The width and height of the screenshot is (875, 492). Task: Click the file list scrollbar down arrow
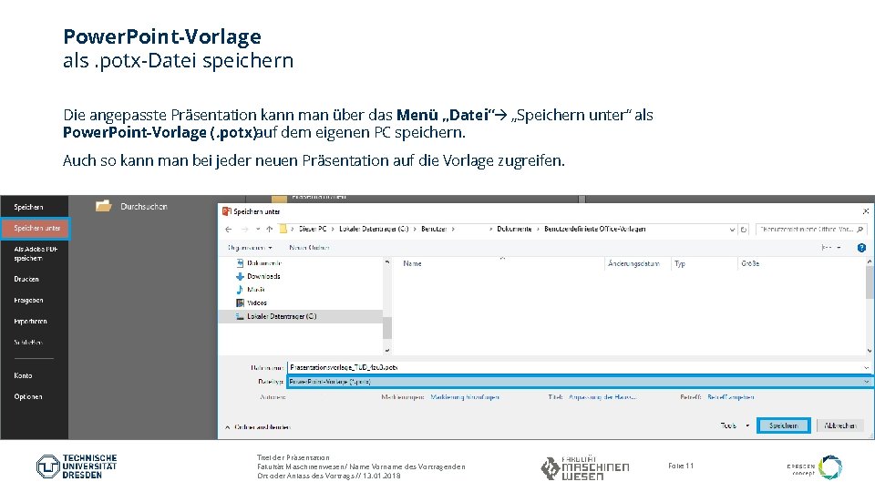point(870,350)
